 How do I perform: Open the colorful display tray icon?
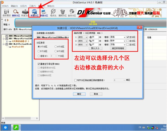coord(152,127)
